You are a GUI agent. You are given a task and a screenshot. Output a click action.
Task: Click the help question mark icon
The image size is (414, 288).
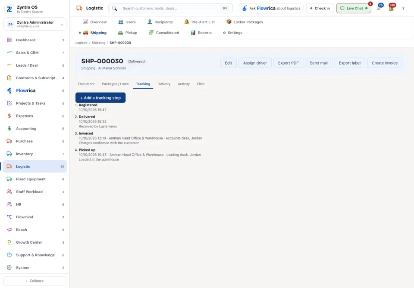(x=403, y=9)
